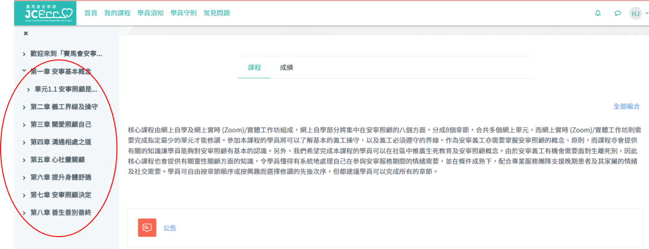Screen dimensions: 649x249
Task: Click 常見問題 in the top navigation
Action: tap(217, 13)
